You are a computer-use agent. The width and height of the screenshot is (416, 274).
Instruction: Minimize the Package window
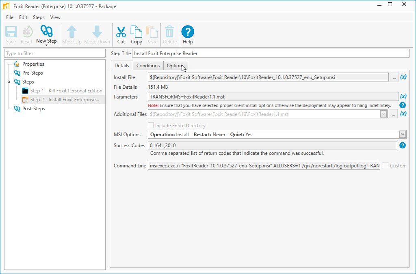(379, 4)
